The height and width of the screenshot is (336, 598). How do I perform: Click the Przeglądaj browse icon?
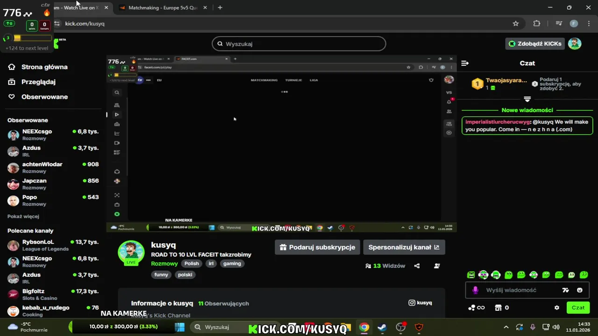12,82
